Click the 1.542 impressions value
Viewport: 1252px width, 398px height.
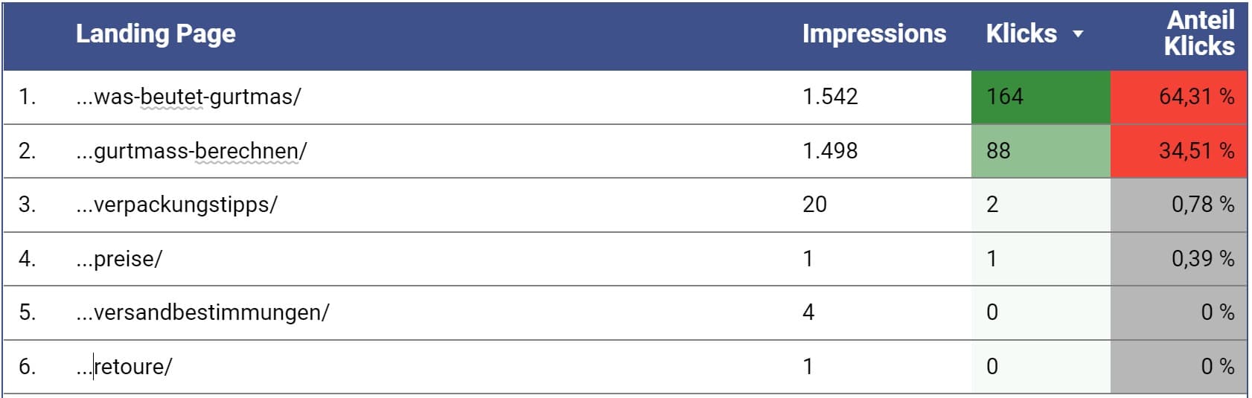(830, 97)
